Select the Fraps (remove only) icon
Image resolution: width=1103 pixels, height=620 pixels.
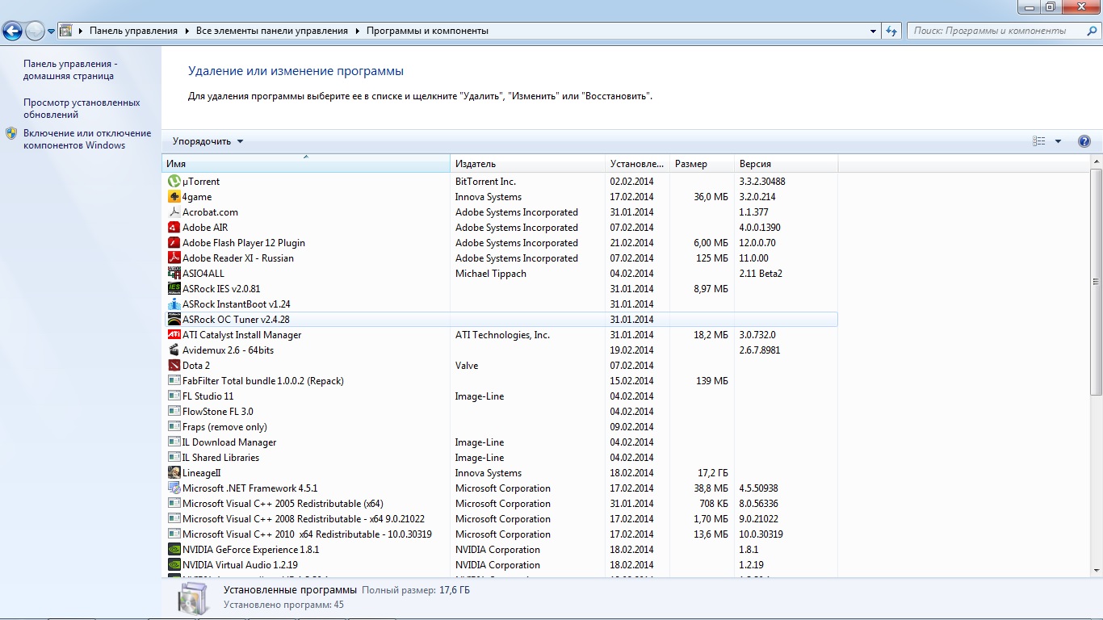click(174, 427)
